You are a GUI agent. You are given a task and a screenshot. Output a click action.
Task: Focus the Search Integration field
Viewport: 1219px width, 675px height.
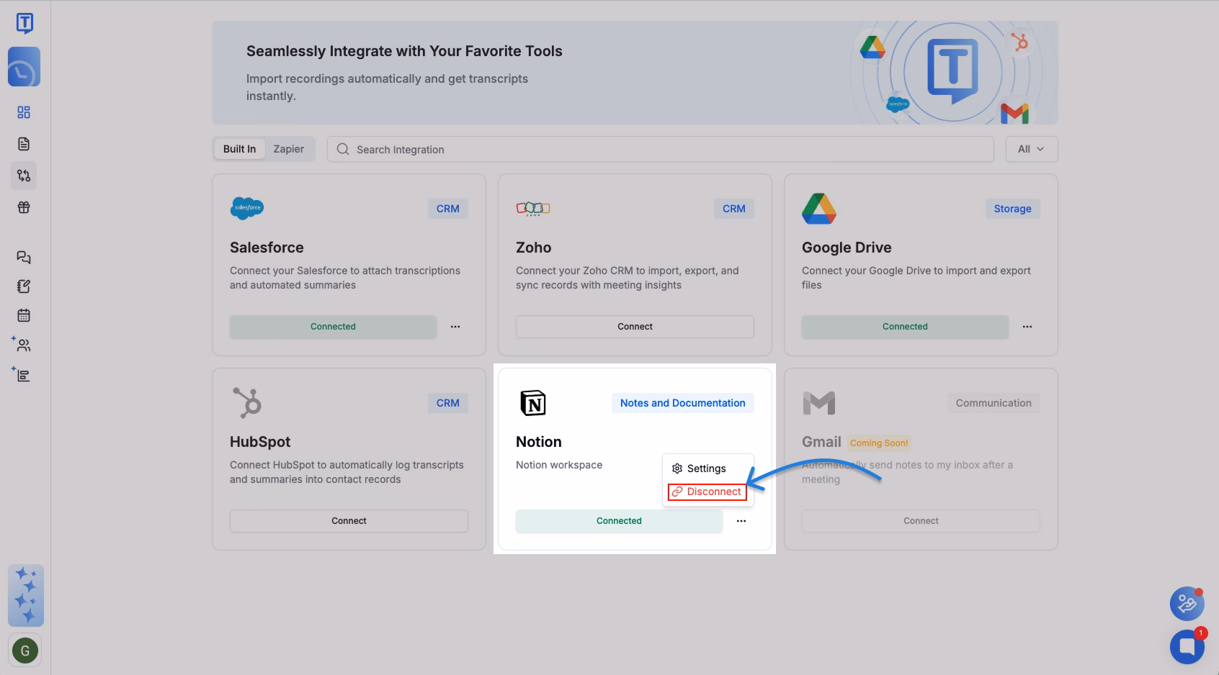click(661, 149)
